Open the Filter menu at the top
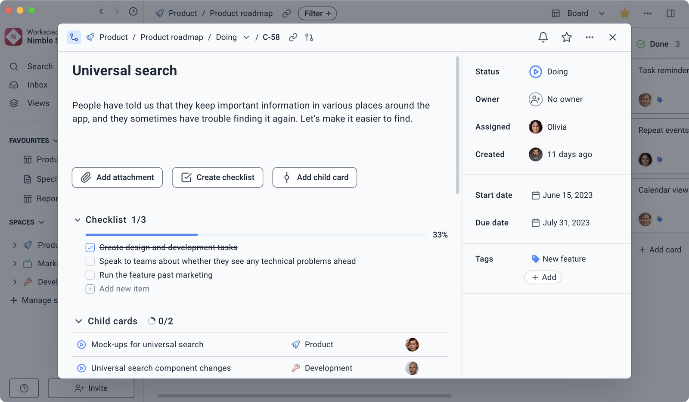 317,13
